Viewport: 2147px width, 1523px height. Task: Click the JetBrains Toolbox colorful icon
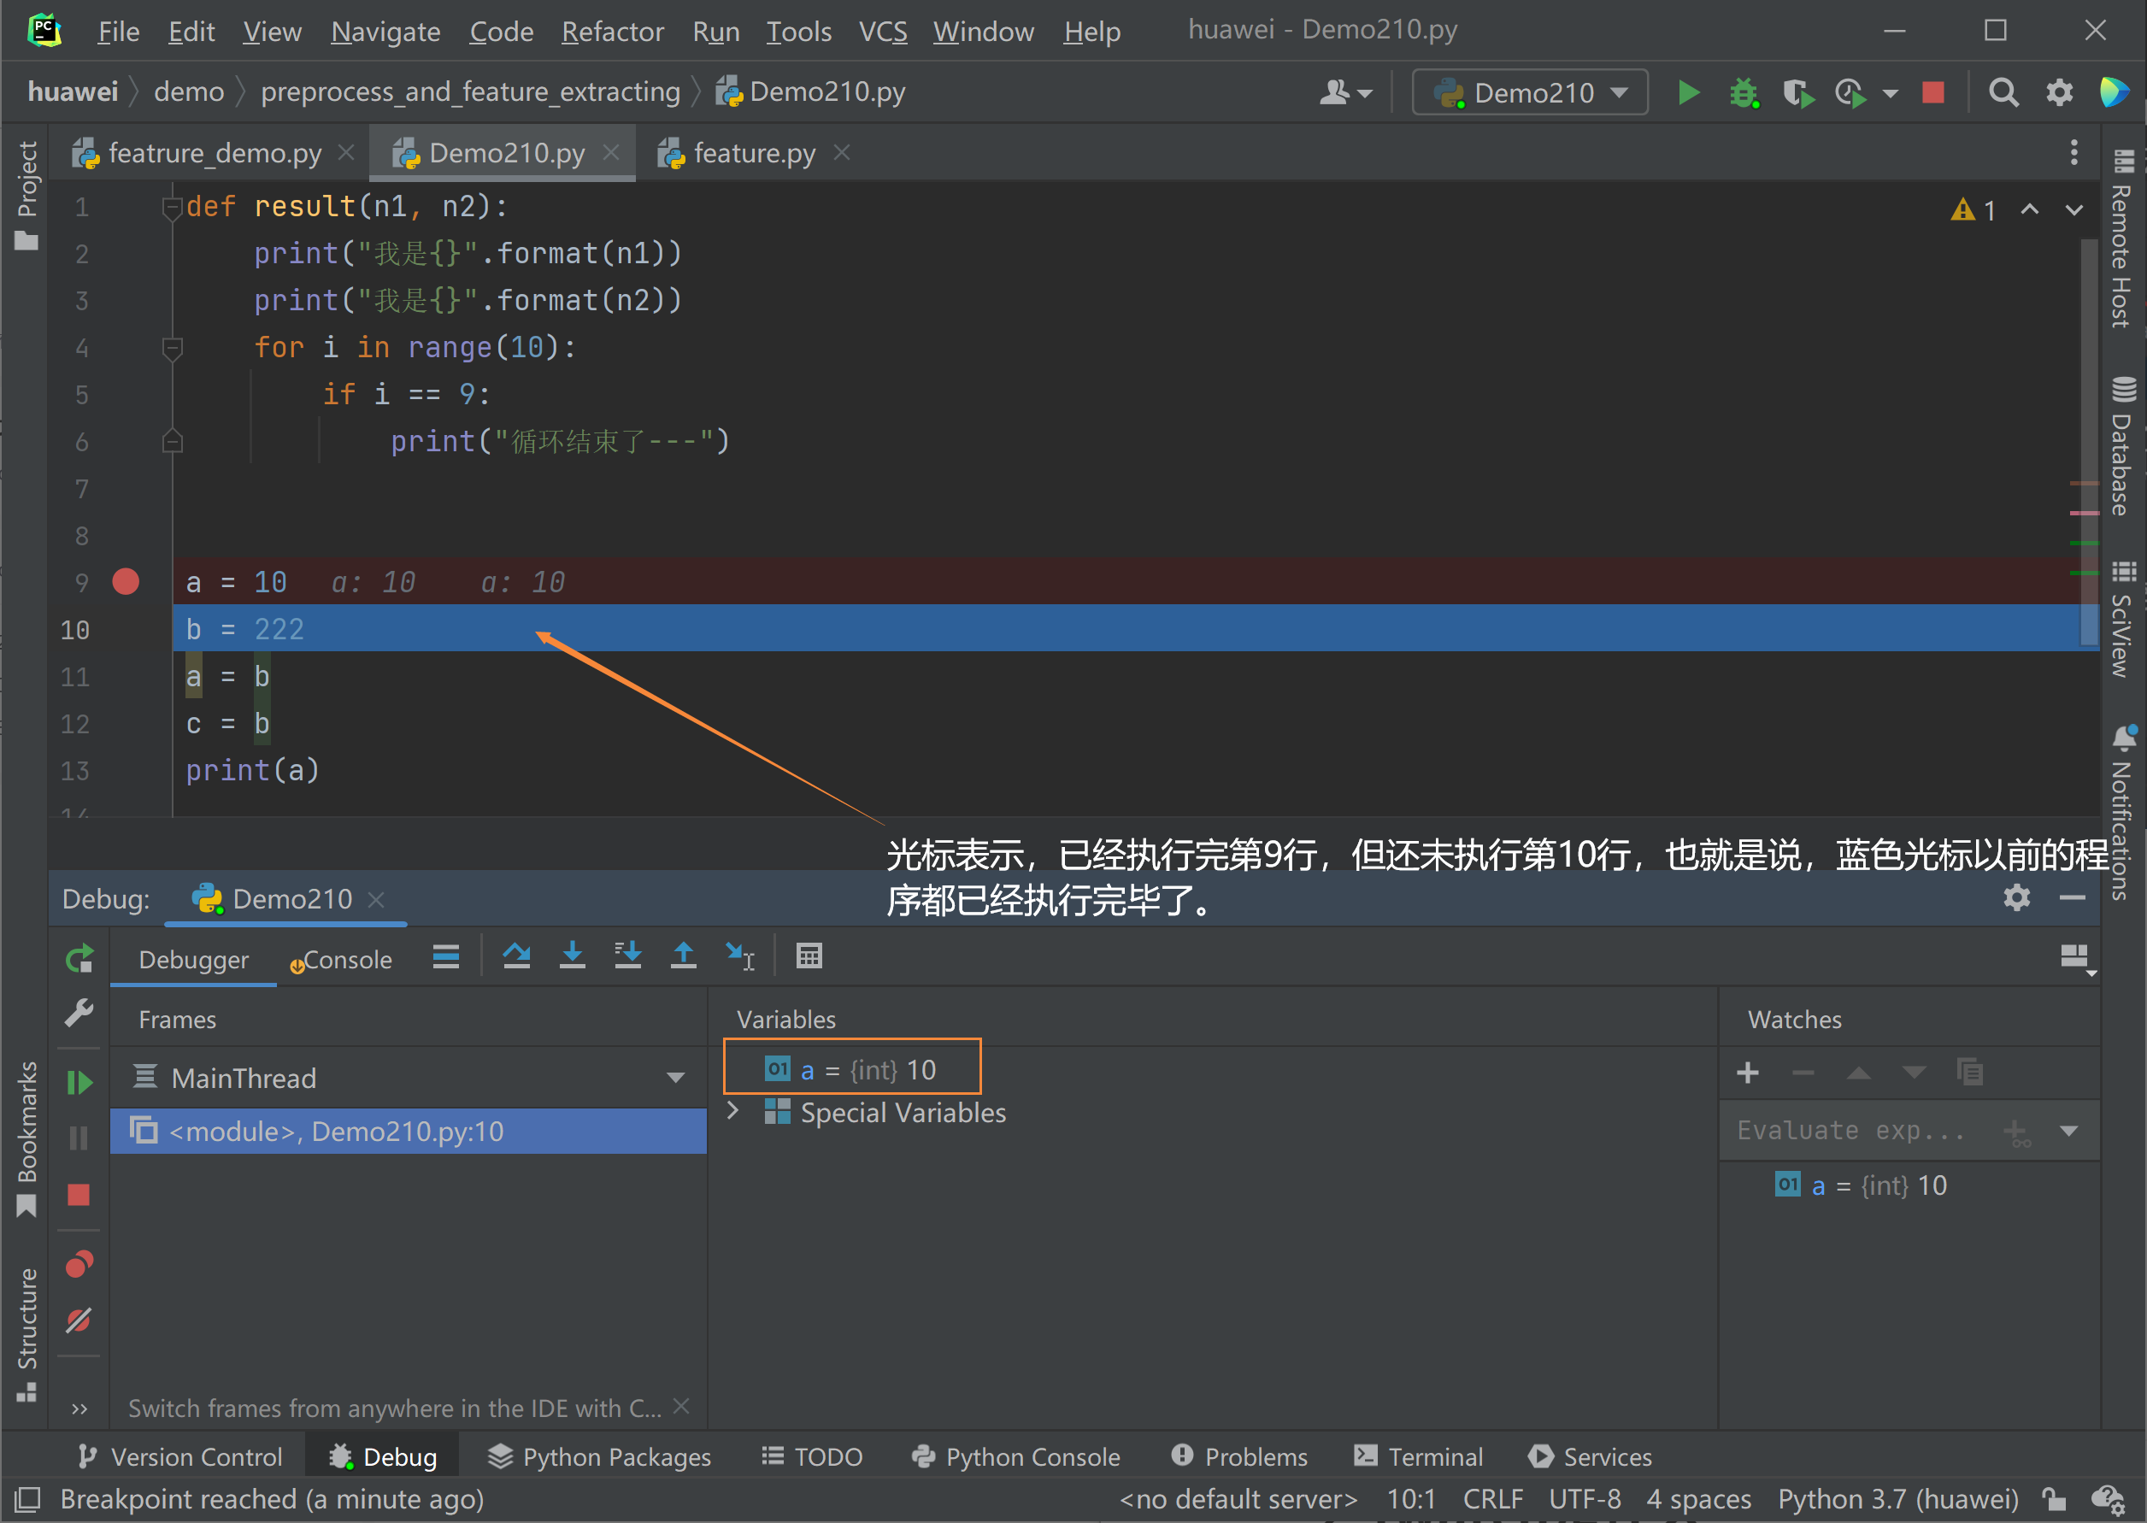click(2115, 93)
